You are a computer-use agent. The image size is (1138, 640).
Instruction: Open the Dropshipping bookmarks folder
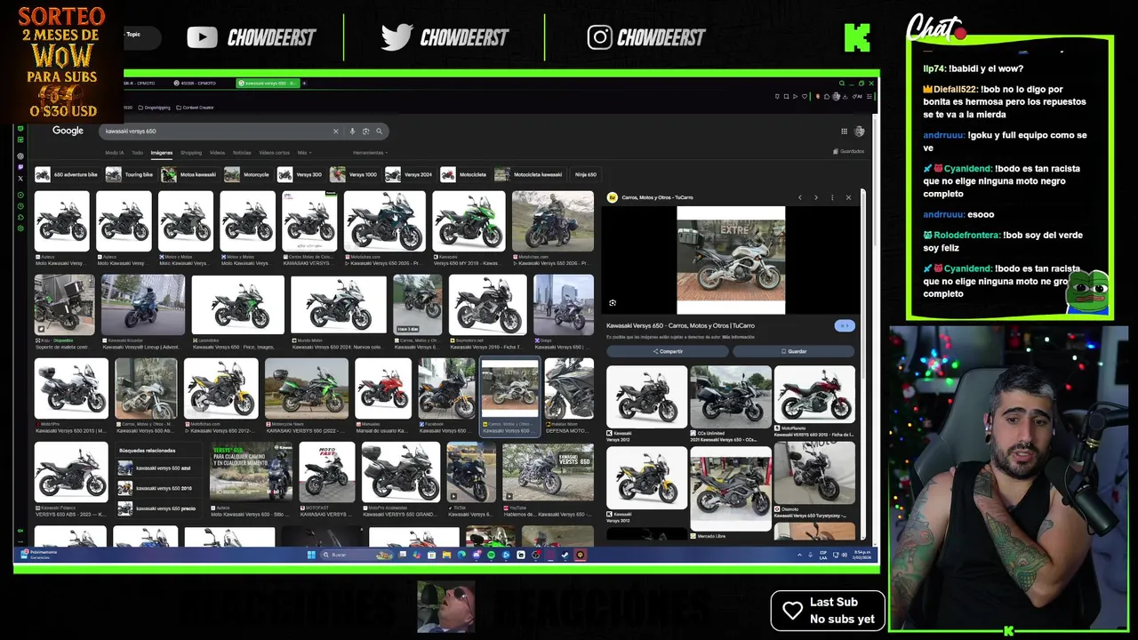coord(155,108)
